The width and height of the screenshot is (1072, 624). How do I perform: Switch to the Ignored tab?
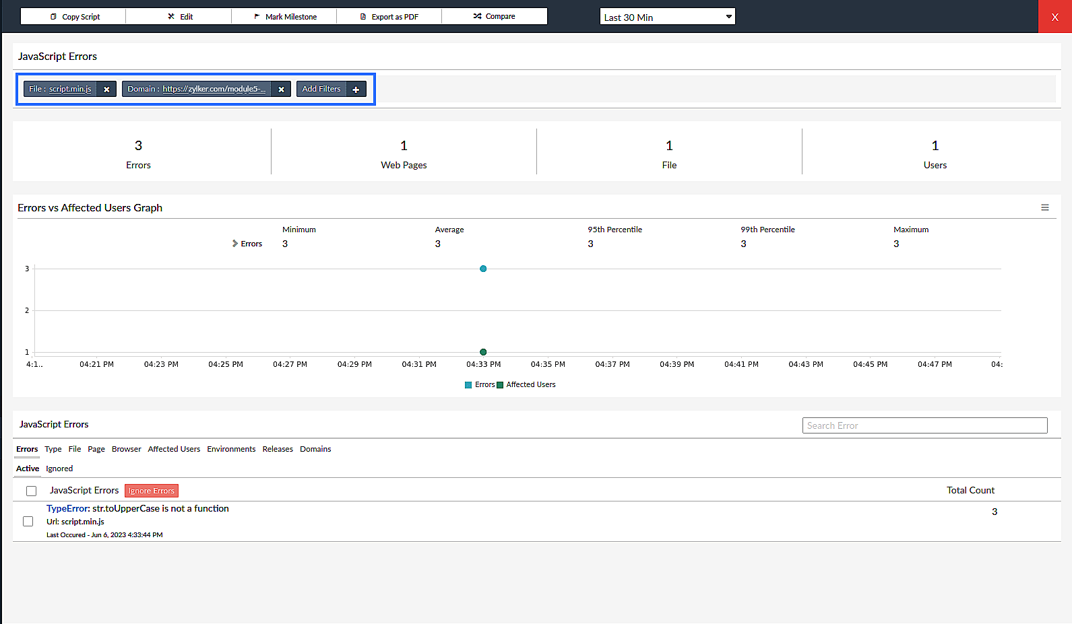point(59,469)
